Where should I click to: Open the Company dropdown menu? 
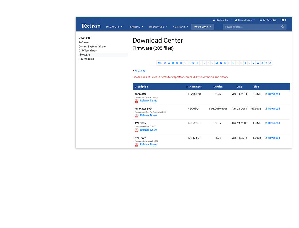pos(180,27)
